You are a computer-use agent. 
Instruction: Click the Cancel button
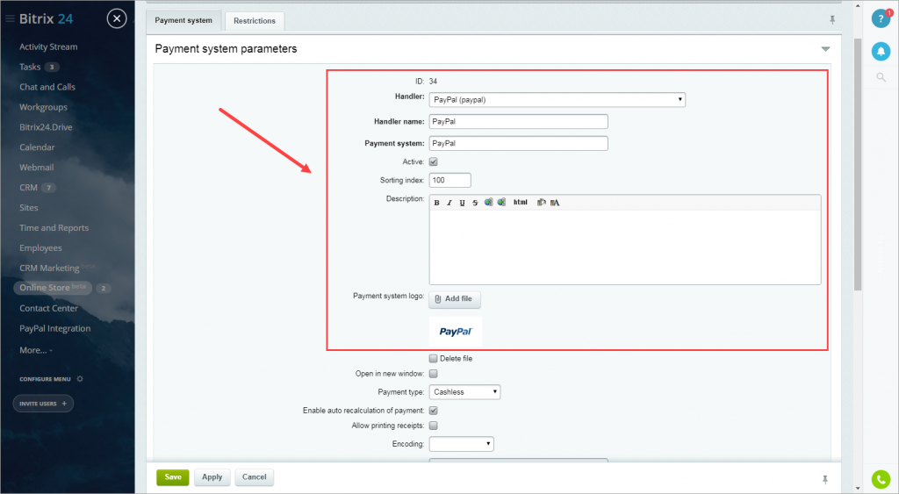pyautogui.click(x=254, y=476)
